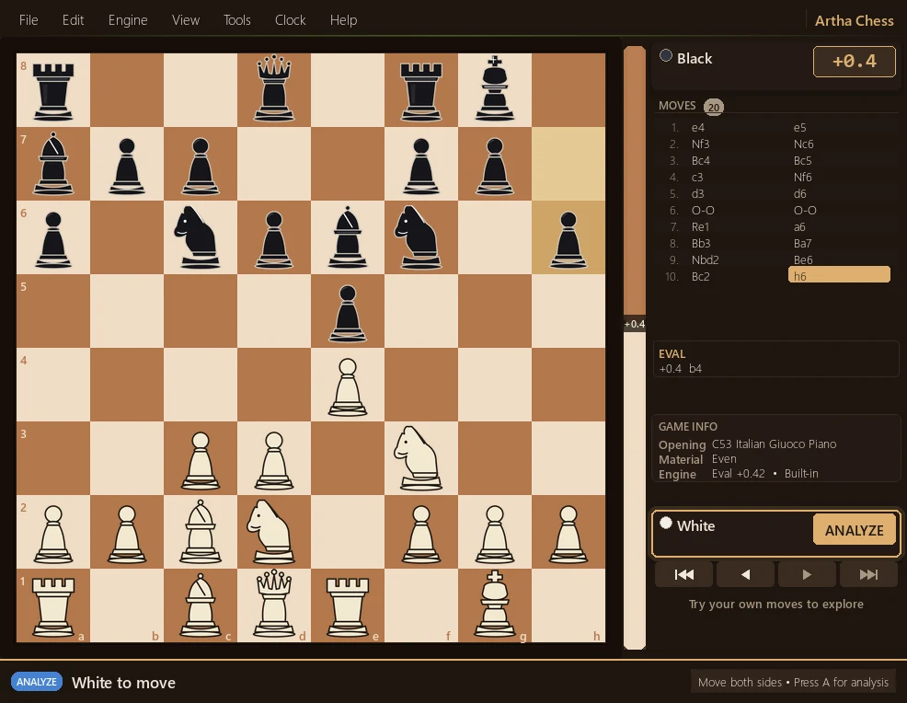
Task: Open the Help menu
Action: tap(344, 19)
